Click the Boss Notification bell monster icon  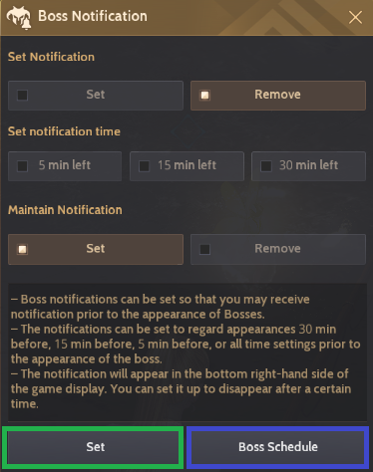[x=19, y=17]
